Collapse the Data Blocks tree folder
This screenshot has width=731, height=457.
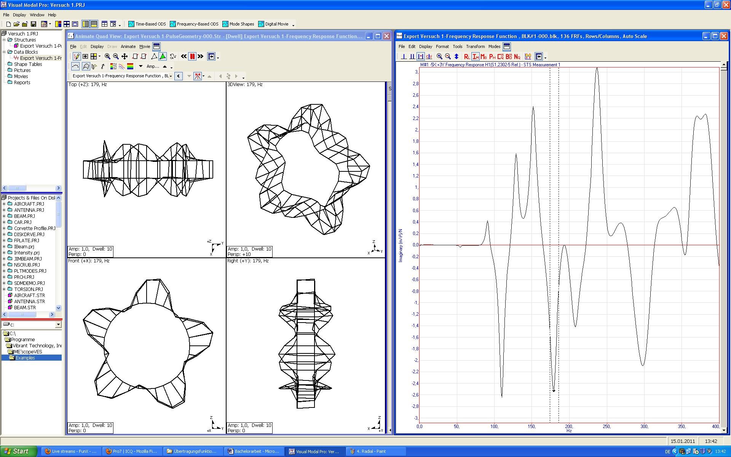coord(4,52)
